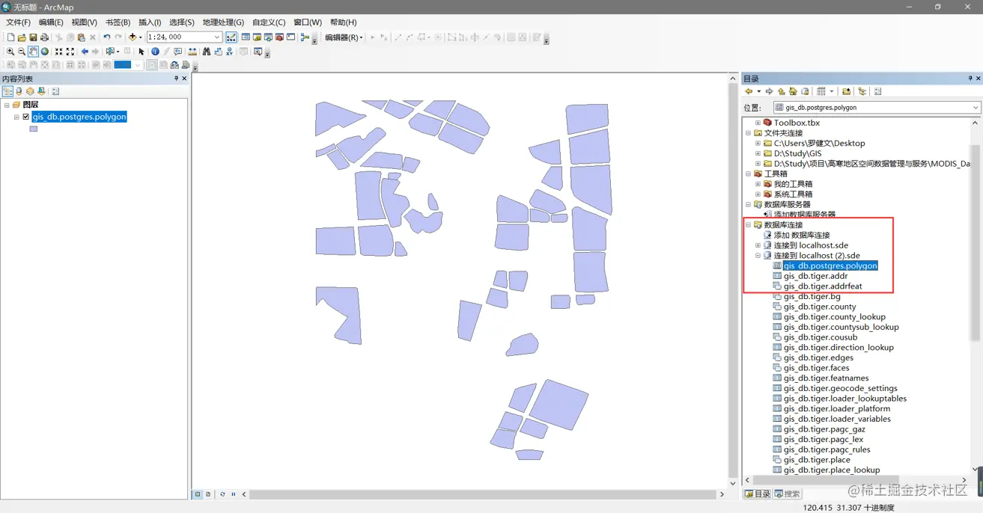Select the Zoom In tool
The image size is (983, 513).
(x=10, y=52)
